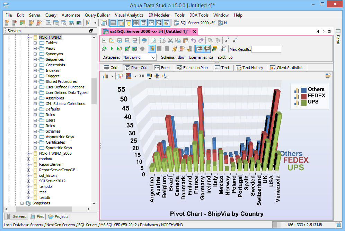Switch to the Execution Plan tab
Screen dimensions: 345x231
point(193,68)
